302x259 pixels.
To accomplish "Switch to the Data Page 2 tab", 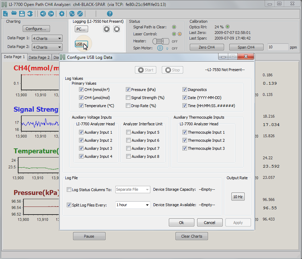I will [39, 57].
